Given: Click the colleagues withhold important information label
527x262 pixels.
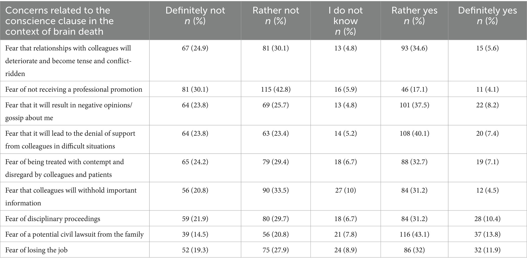Looking at the screenshot, I should [x=71, y=196].
